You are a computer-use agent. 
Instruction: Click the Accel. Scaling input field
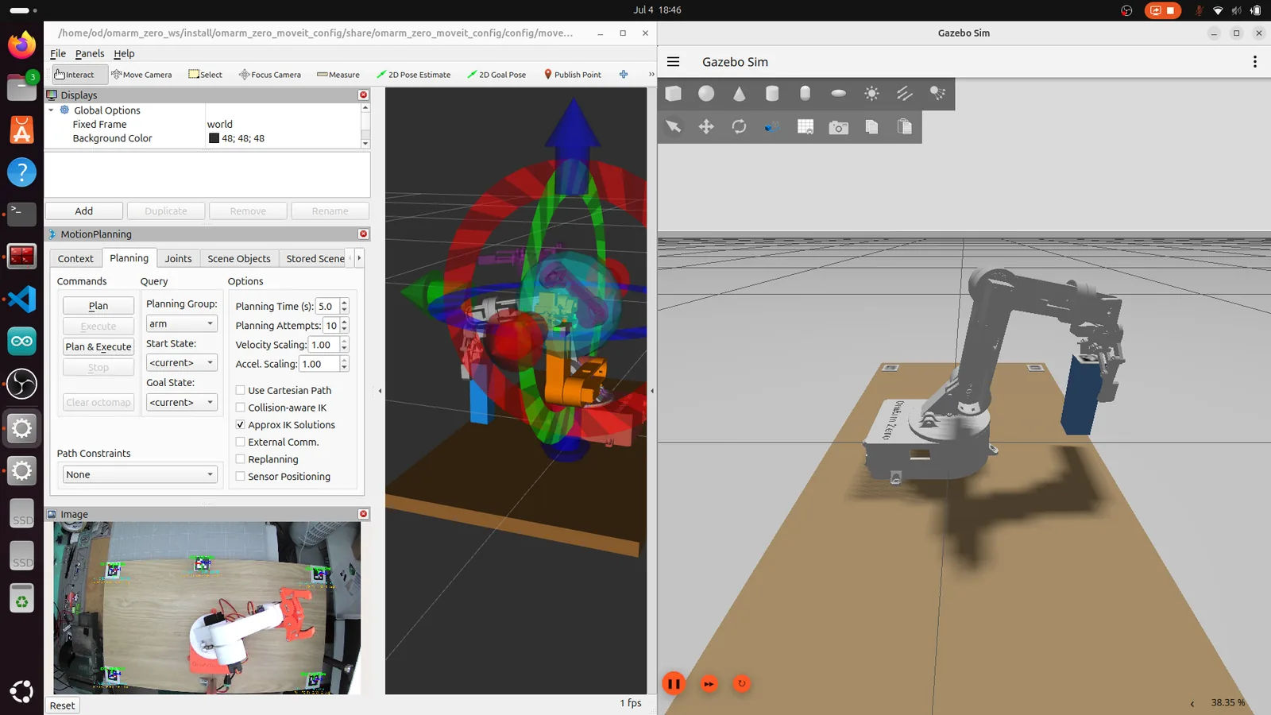point(319,364)
